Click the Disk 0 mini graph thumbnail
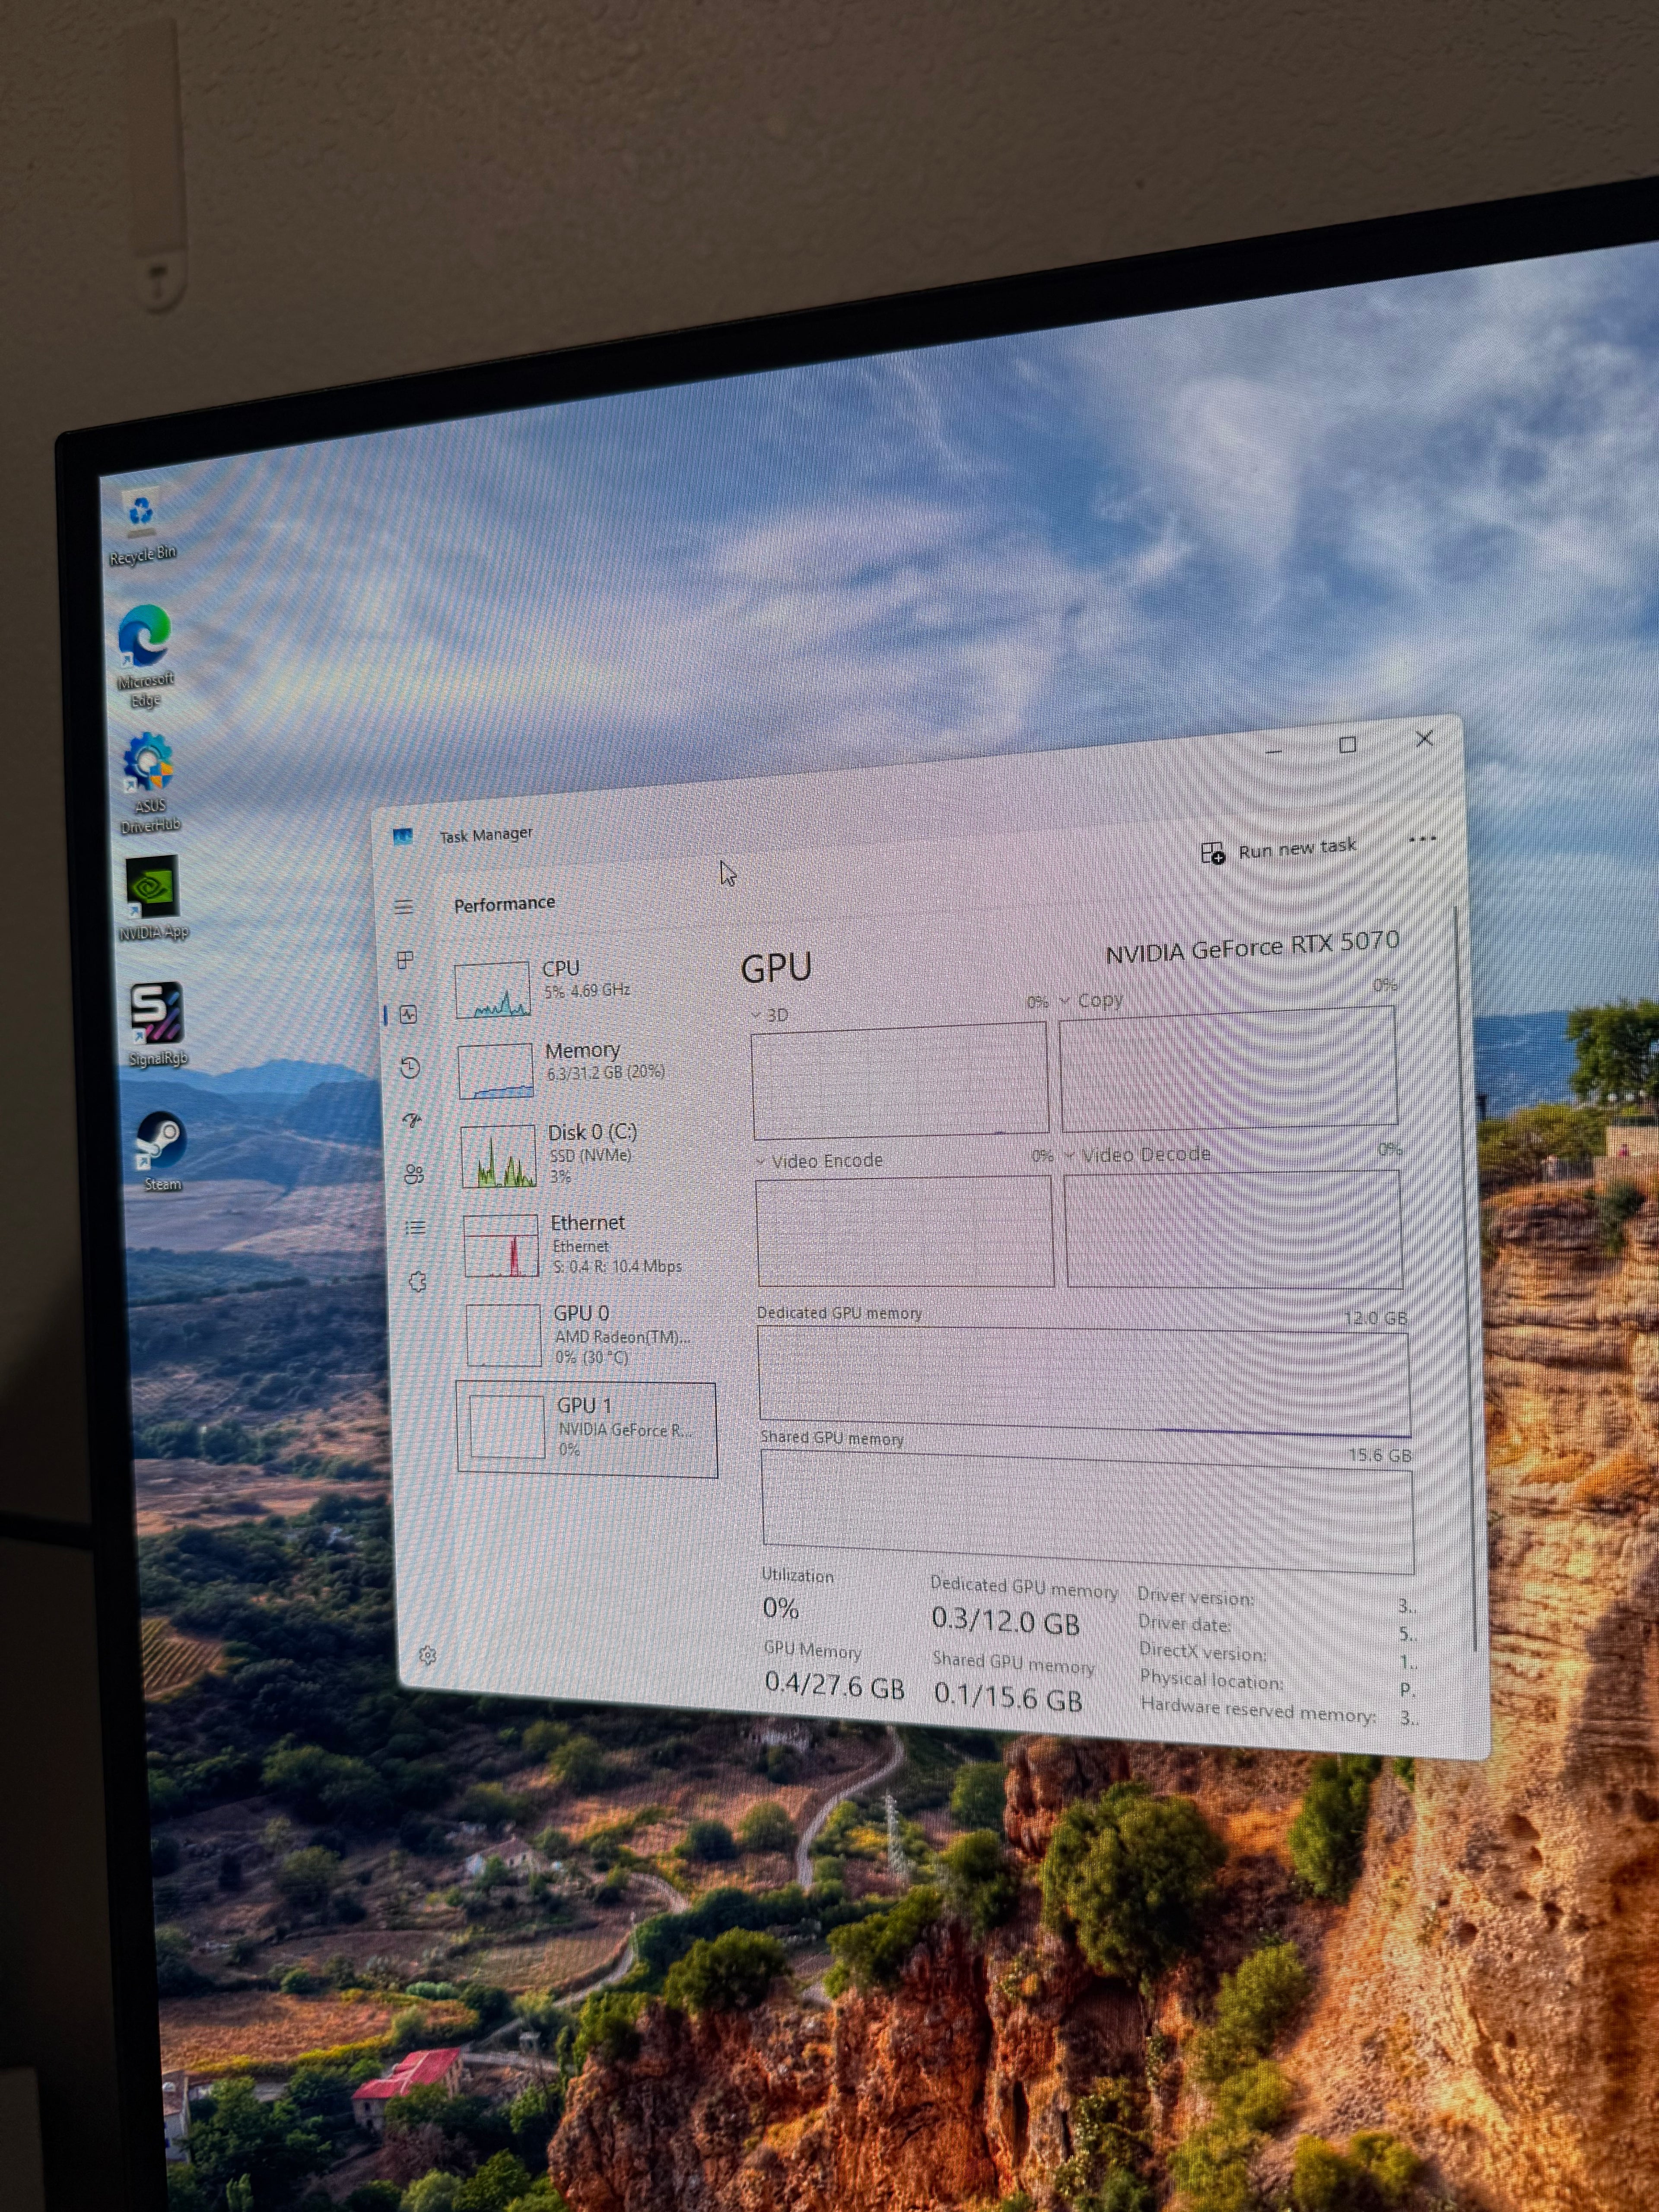Image resolution: width=1659 pixels, height=2212 pixels. pyautogui.click(x=498, y=1157)
